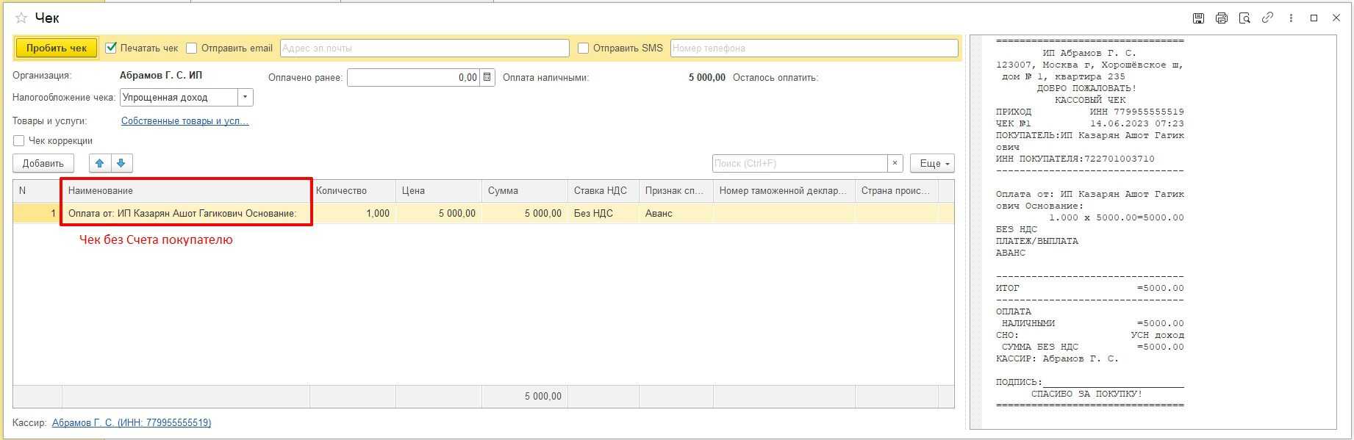Click the Добавить button

click(43, 163)
